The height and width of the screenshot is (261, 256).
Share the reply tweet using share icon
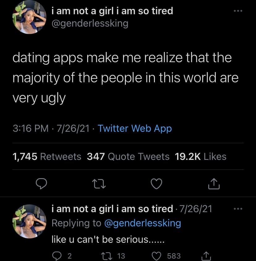click(206, 256)
